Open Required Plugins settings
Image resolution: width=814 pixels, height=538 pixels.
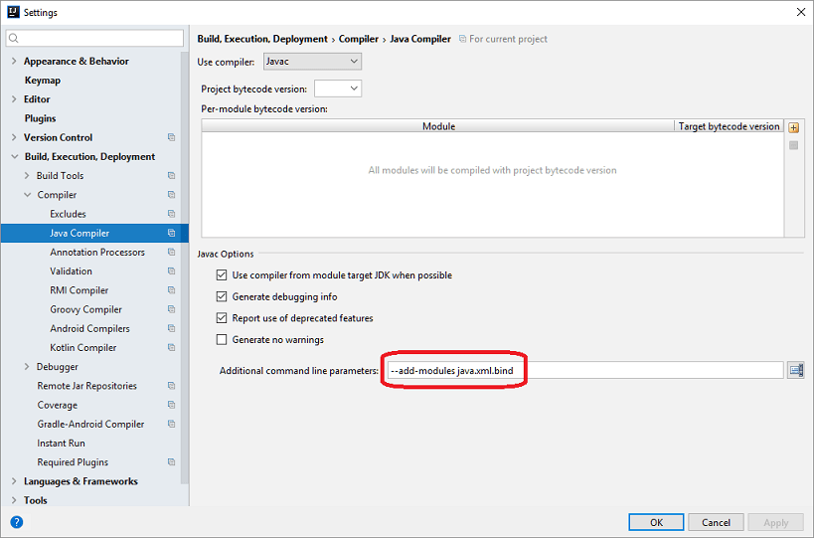[73, 462]
